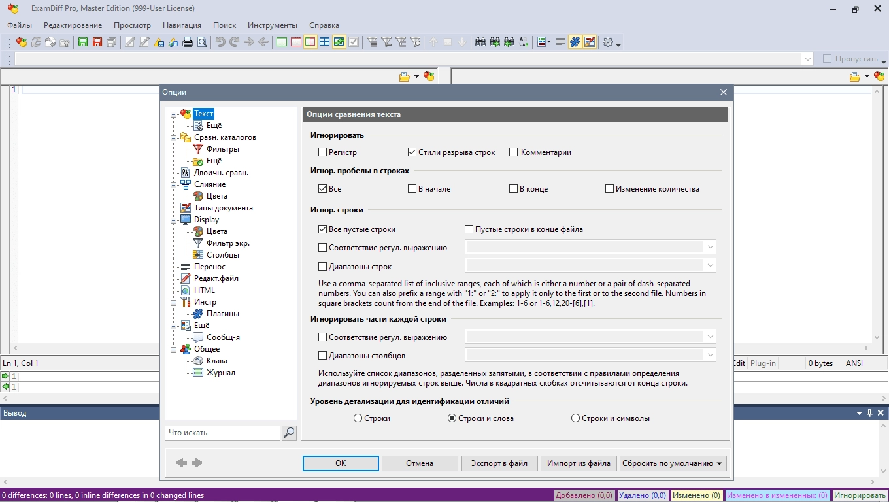The width and height of the screenshot is (889, 502).
Task: Click the Экспорт в файл button
Action: click(499, 463)
